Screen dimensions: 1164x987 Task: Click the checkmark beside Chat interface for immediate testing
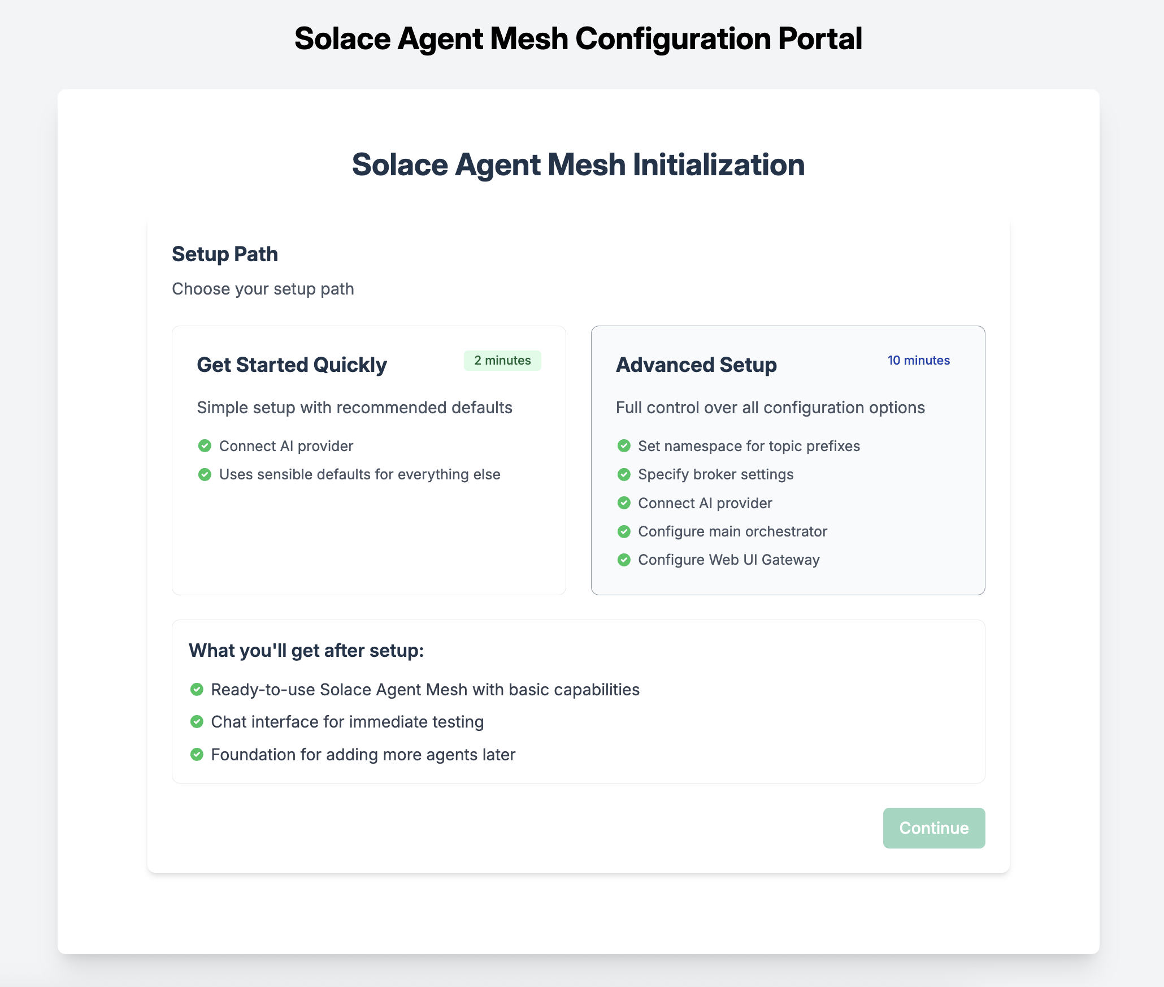(x=197, y=722)
